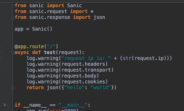Click the "request ip is: " string
The height and width of the screenshot is (111, 184).
pos(86,58)
